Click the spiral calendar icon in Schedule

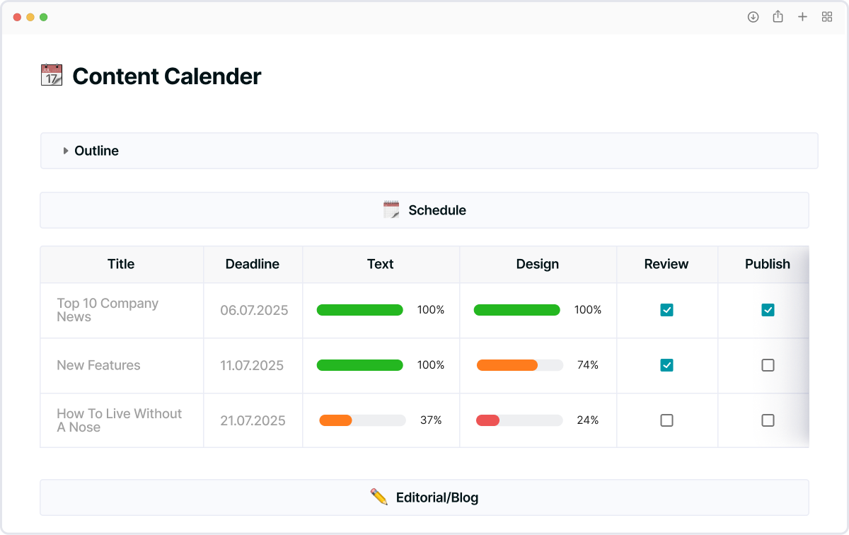pyautogui.click(x=391, y=209)
